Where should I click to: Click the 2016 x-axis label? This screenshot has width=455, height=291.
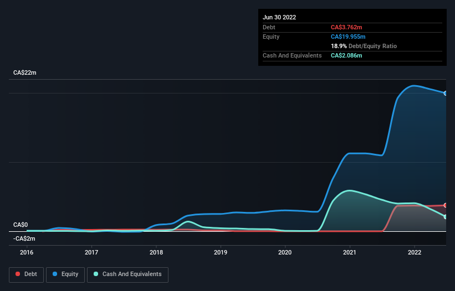pyautogui.click(x=27, y=252)
